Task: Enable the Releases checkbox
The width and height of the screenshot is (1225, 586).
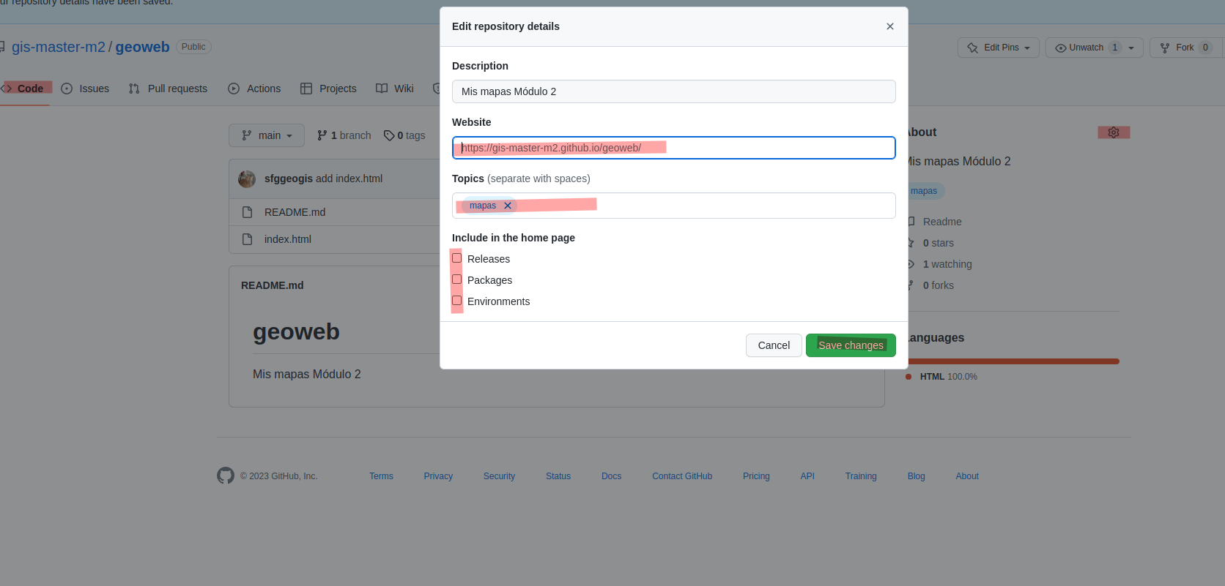Action: [457, 258]
